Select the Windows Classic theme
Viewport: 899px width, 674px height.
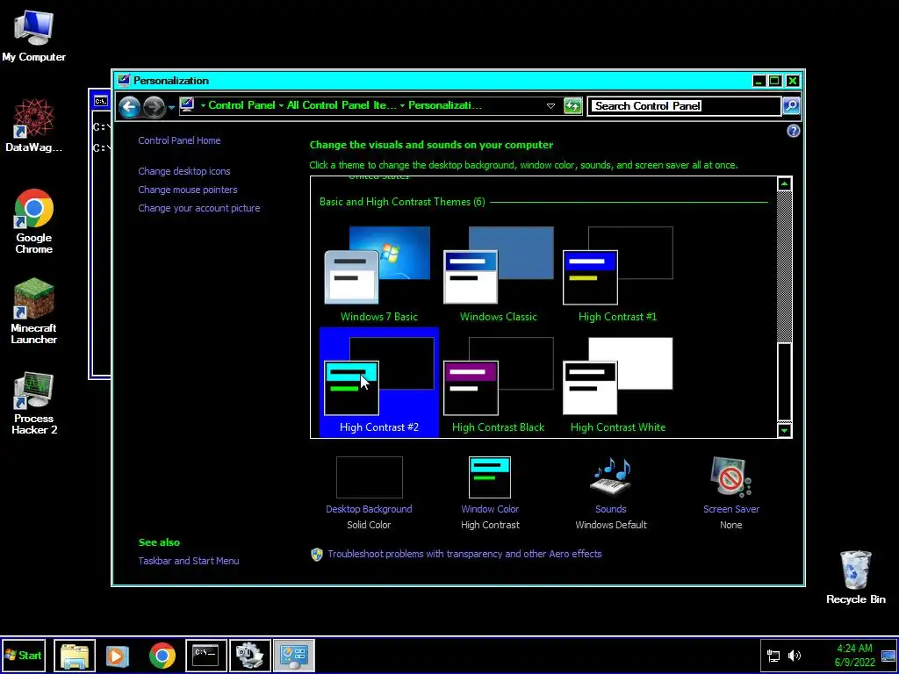499,274
